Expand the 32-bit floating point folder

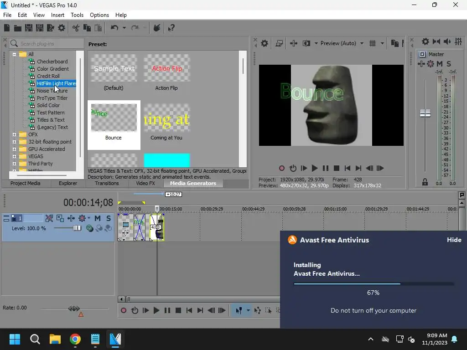click(x=14, y=142)
